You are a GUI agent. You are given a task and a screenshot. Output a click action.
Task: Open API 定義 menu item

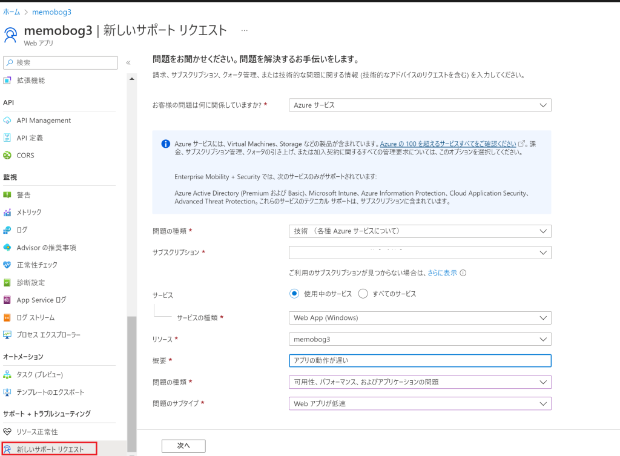[x=30, y=137]
